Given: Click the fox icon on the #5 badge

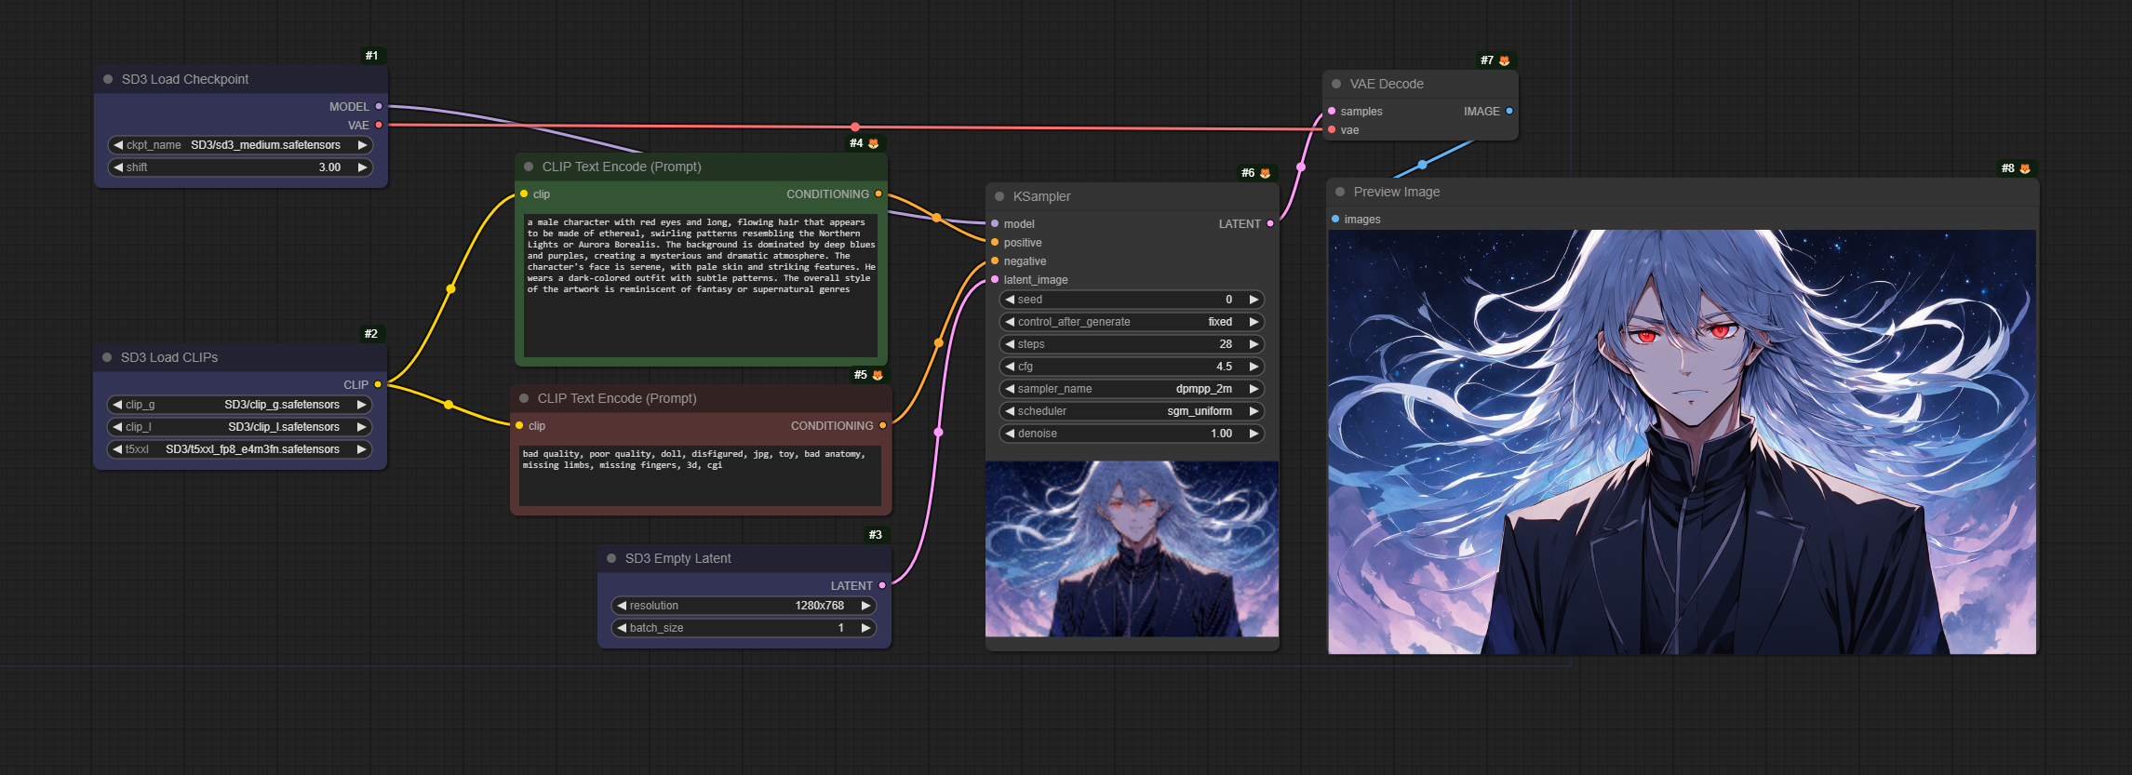Looking at the screenshot, I should click(877, 375).
